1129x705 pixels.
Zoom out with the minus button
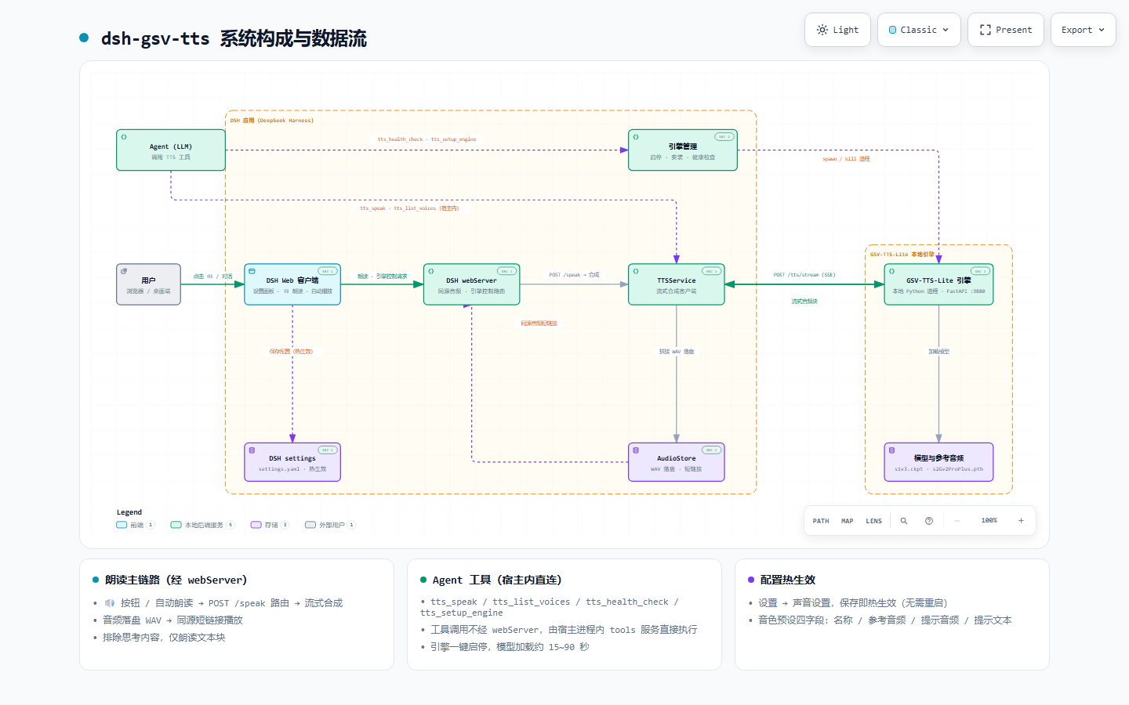(x=957, y=521)
